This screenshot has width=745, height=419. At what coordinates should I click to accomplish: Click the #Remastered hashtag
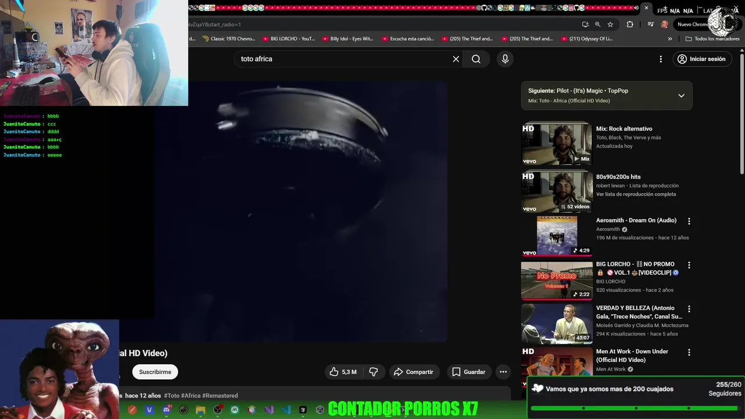click(x=220, y=396)
